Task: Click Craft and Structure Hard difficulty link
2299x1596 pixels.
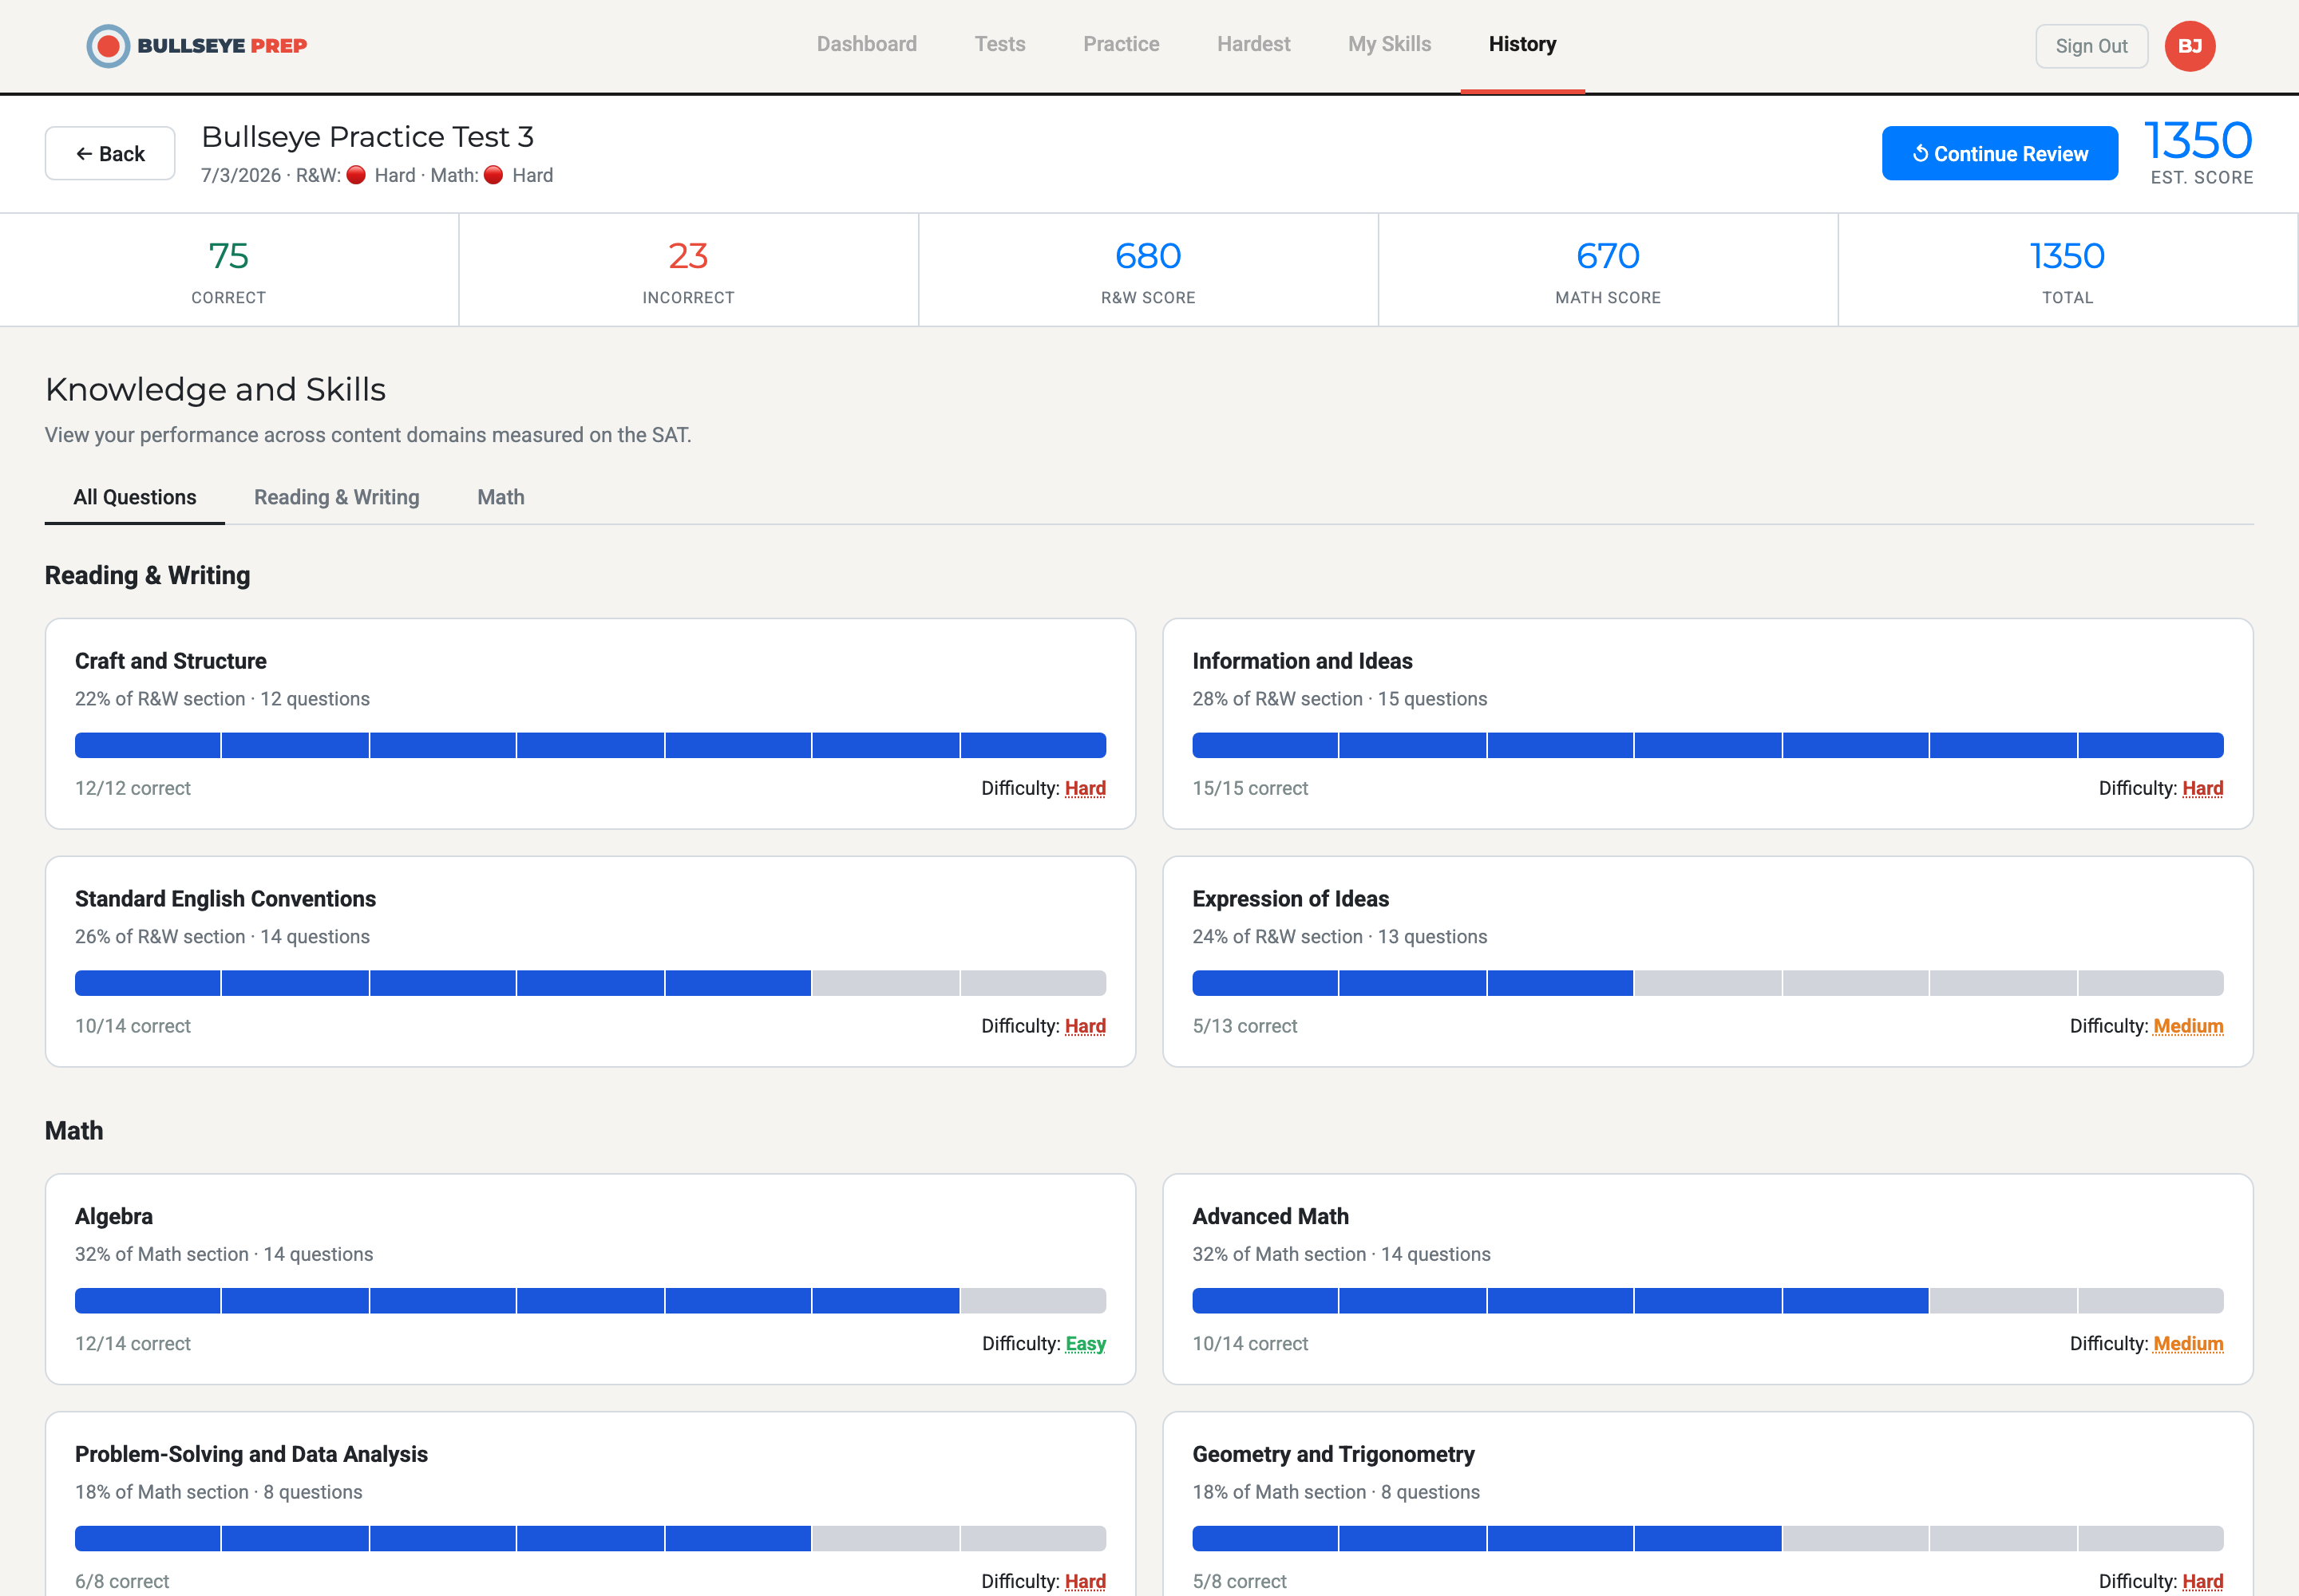Action: point(1085,788)
